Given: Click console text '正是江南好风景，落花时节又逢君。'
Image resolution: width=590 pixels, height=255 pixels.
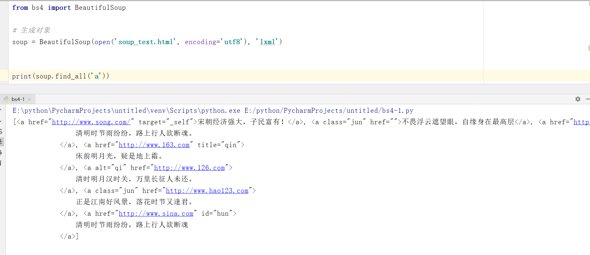Looking at the screenshot, I should [x=134, y=202].
